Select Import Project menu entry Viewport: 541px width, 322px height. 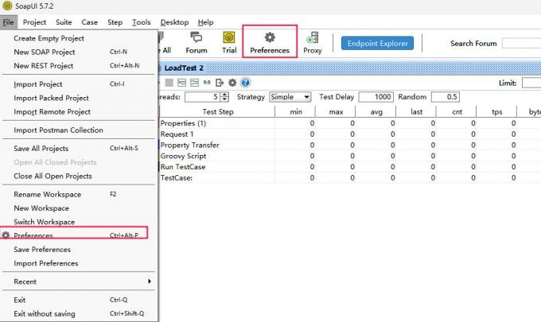click(x=79, y=84)
